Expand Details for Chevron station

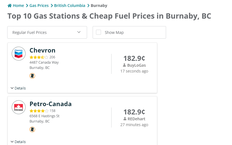pyautogui.click(x=18, y=88)
